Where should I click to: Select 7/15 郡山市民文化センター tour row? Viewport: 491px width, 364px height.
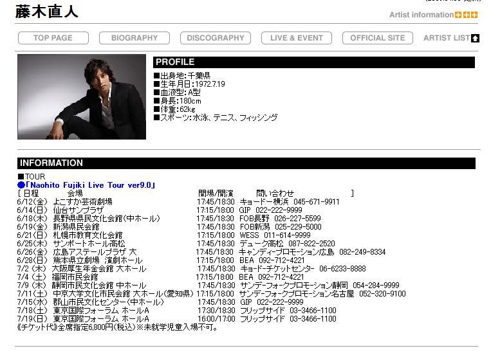[x=160, y=302]
